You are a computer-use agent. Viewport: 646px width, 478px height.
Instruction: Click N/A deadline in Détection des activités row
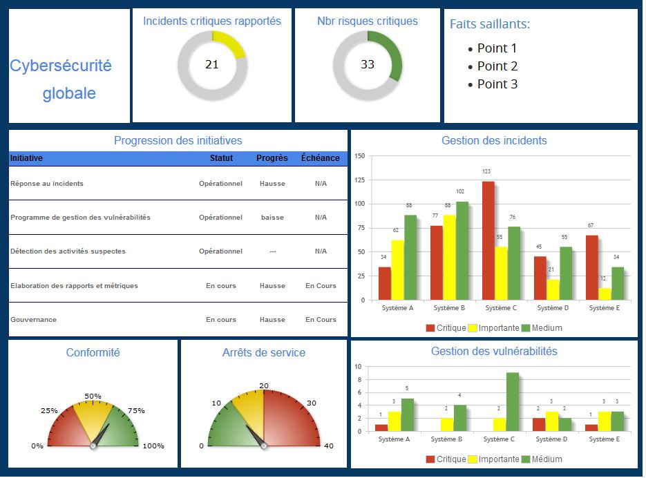pos(321,251)
